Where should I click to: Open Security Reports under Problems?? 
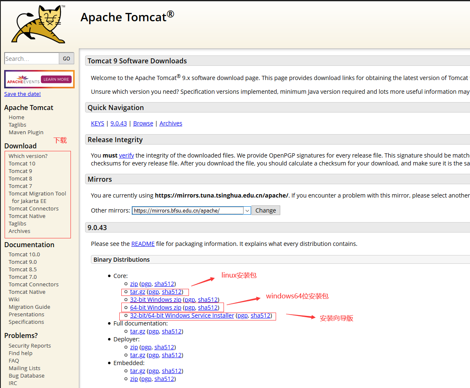[x=30, y=345]
